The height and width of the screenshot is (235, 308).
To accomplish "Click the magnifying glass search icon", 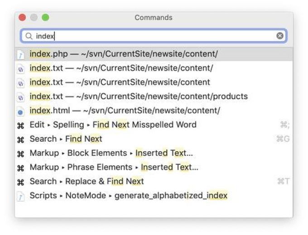I will coord(29,36).
